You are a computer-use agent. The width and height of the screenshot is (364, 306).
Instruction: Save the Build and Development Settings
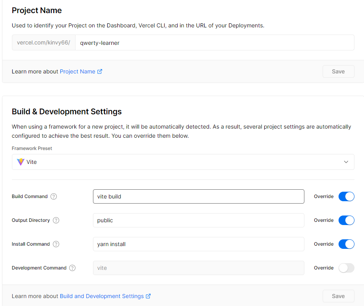(x=338, y=296)
